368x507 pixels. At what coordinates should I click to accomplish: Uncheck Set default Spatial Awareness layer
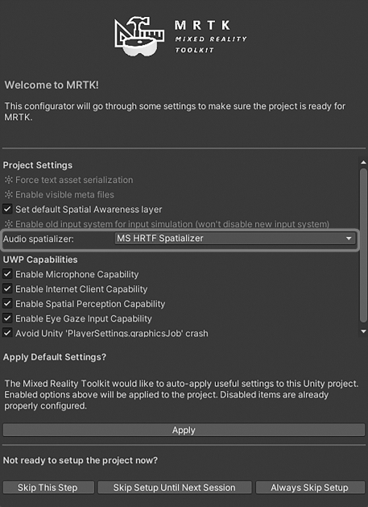click(7, 210)
